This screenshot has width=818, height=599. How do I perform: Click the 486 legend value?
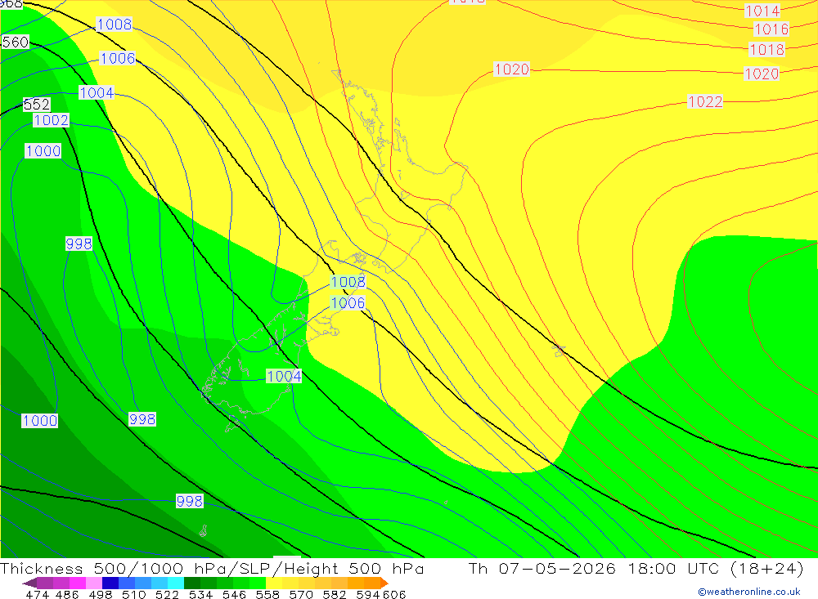tap(67, 594)
